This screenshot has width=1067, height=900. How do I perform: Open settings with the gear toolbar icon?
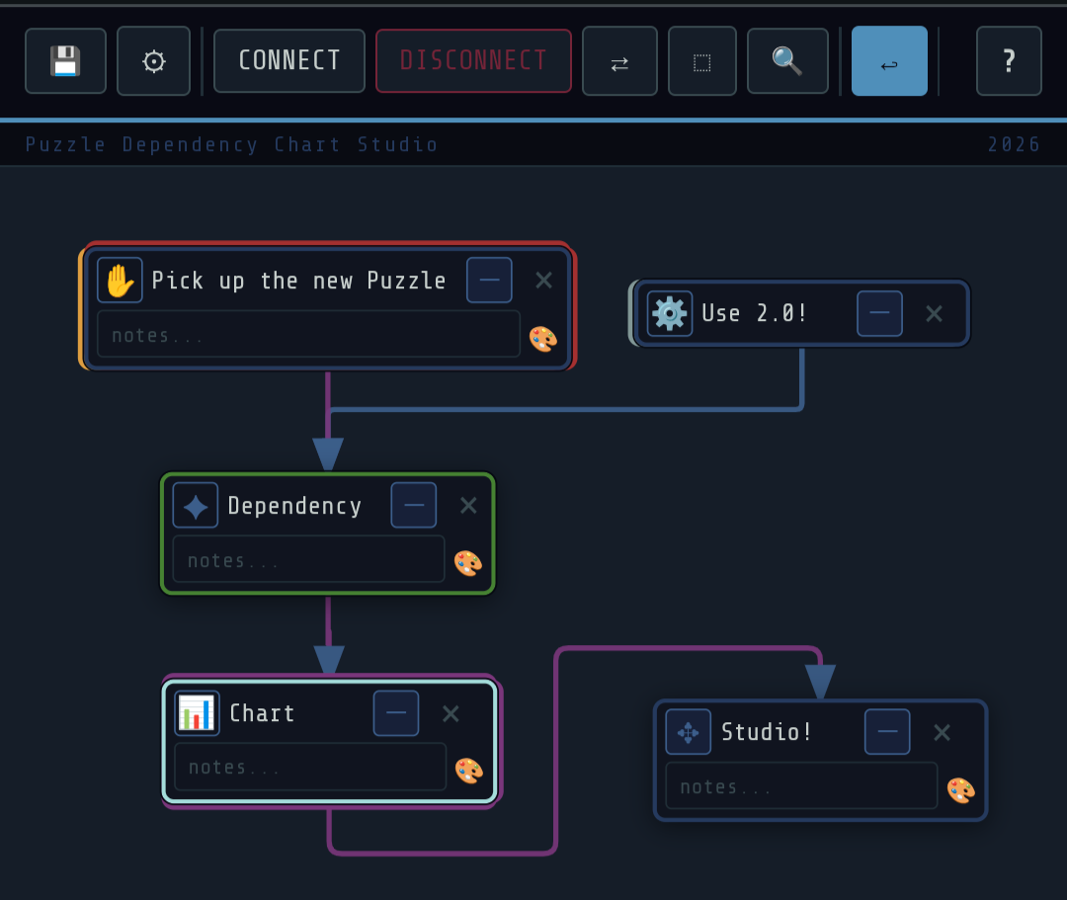(x=154, y=61)
